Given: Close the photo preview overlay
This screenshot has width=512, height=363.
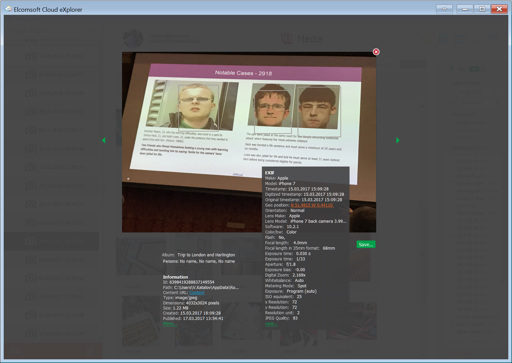Looking at the screenshot, I should [x=376, y=52].
